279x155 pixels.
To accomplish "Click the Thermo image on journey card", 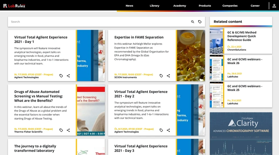I will tap(91, 147).
